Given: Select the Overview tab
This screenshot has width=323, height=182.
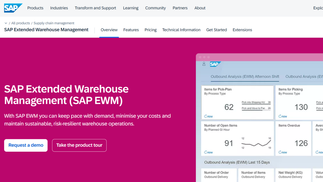Looking at the screenshot, I should pos(109,30).
